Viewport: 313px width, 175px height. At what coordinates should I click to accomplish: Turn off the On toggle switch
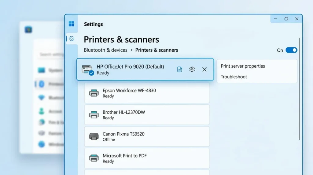point(291,50)
